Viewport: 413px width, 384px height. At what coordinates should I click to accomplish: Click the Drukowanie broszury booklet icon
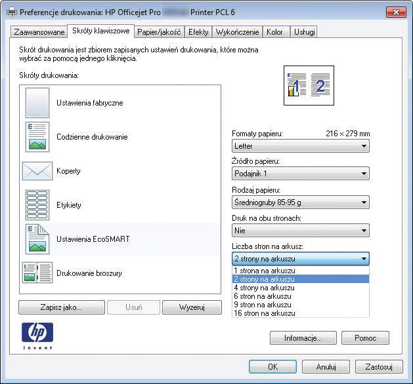click(37, 273)
